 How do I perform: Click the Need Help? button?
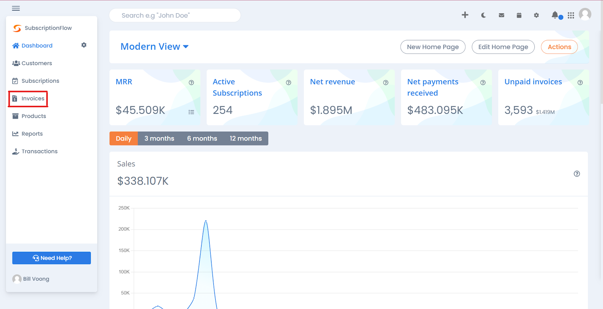(x=52, y=258)
